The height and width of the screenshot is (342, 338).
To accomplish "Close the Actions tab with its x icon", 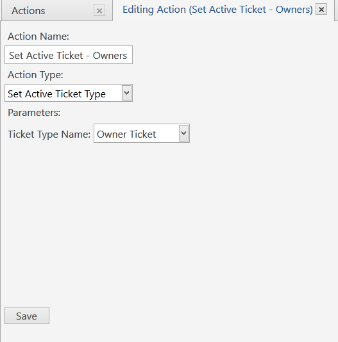I will click(x=99, y=10).
